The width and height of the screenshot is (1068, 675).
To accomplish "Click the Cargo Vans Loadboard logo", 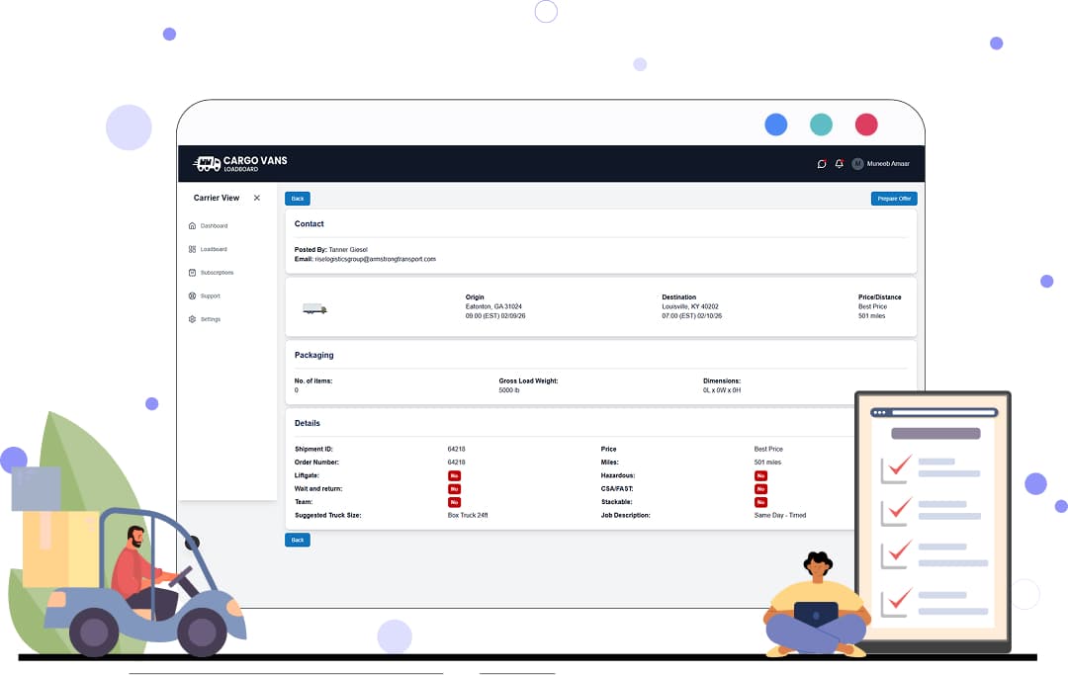I will click(x=239, y=164).
